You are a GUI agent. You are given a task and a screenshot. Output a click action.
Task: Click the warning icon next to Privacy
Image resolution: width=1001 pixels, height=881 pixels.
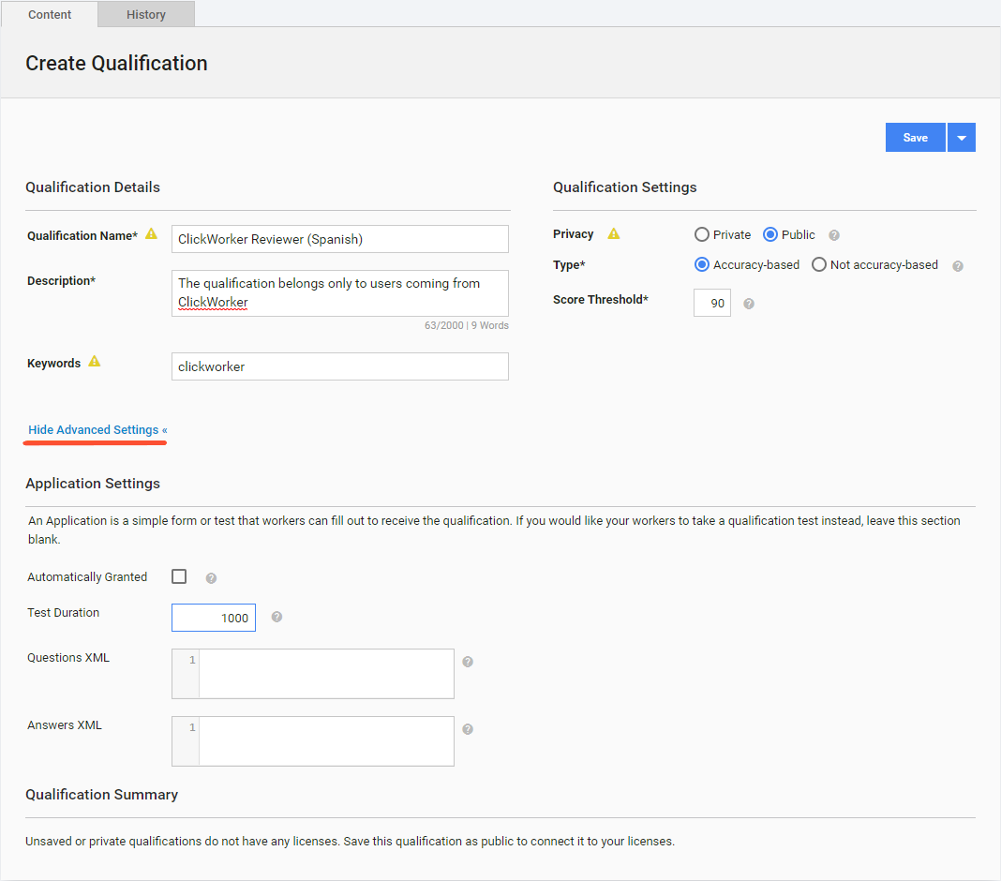(614, 233)
